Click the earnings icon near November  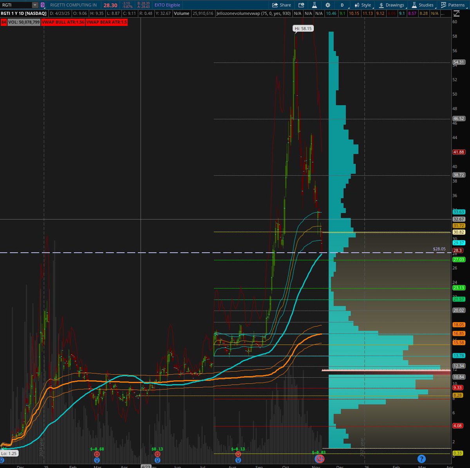point(320,458)
